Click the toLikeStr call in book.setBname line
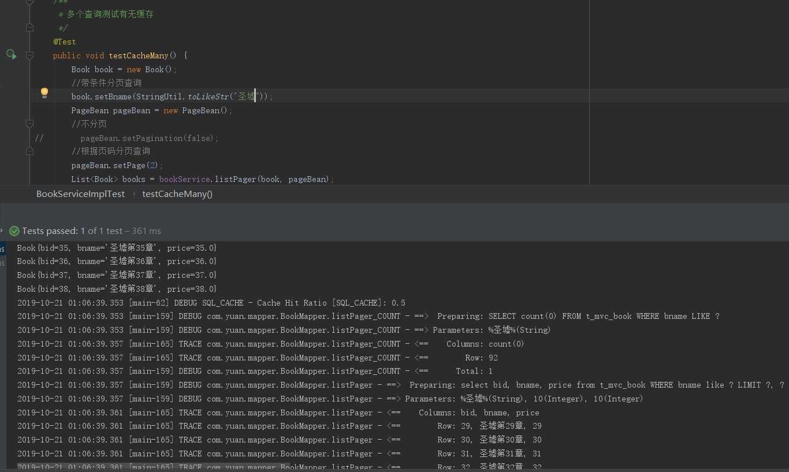This screenshot has width=789, height=472. click(209, 96)
